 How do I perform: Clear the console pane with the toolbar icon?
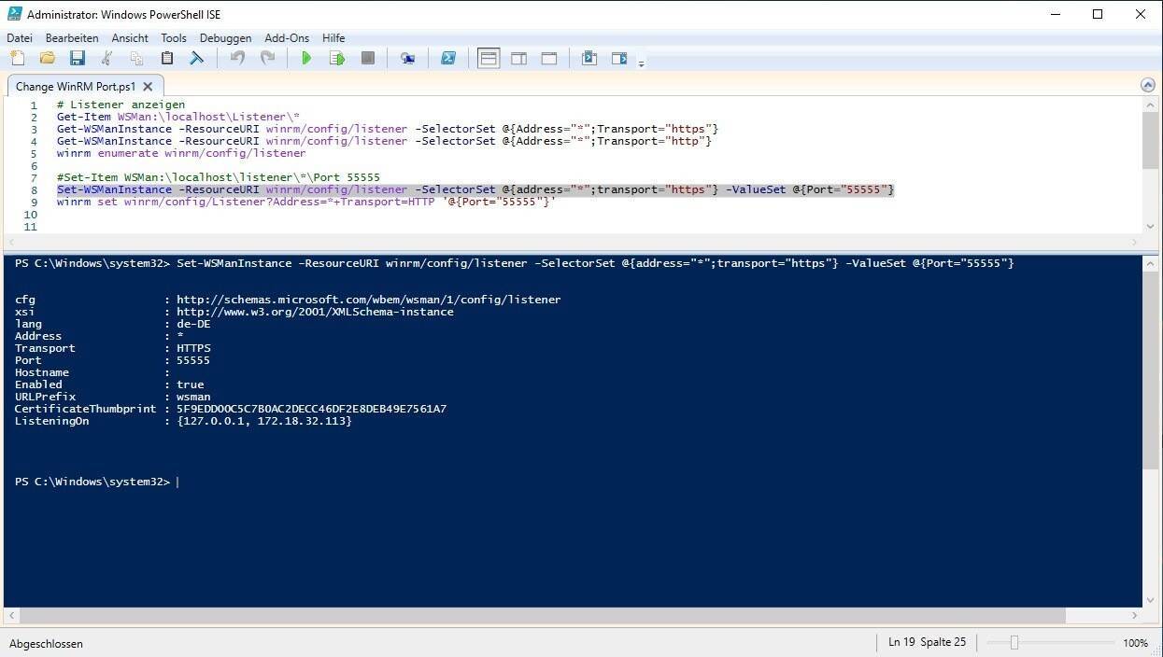pyautogui.click(x=197, y=59)
